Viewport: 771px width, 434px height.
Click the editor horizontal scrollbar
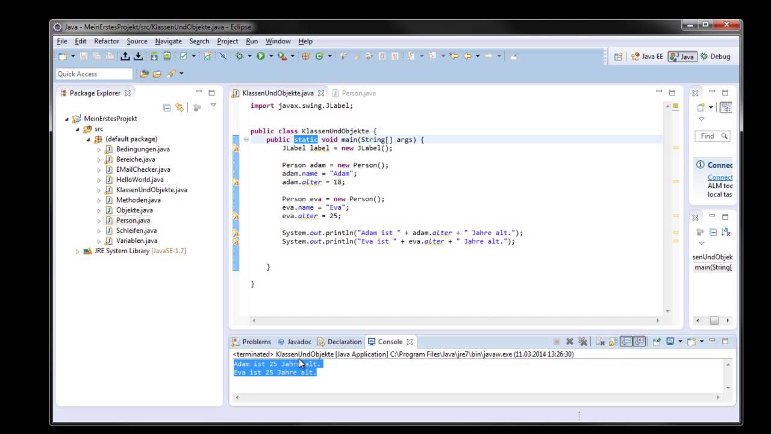point(456,321)
